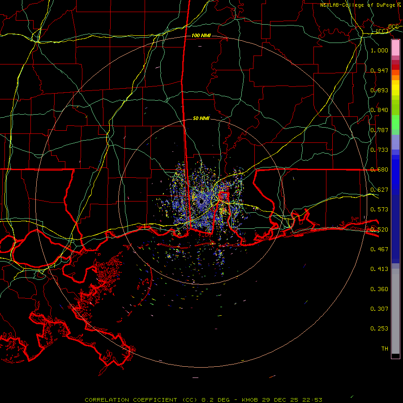Viewport: 403px width, 403px height.
Task: Click the 1.000 legend value
Action: pos(379,50)
